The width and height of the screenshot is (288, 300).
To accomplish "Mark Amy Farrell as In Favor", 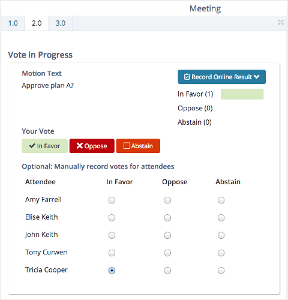I will coord(112,200).
